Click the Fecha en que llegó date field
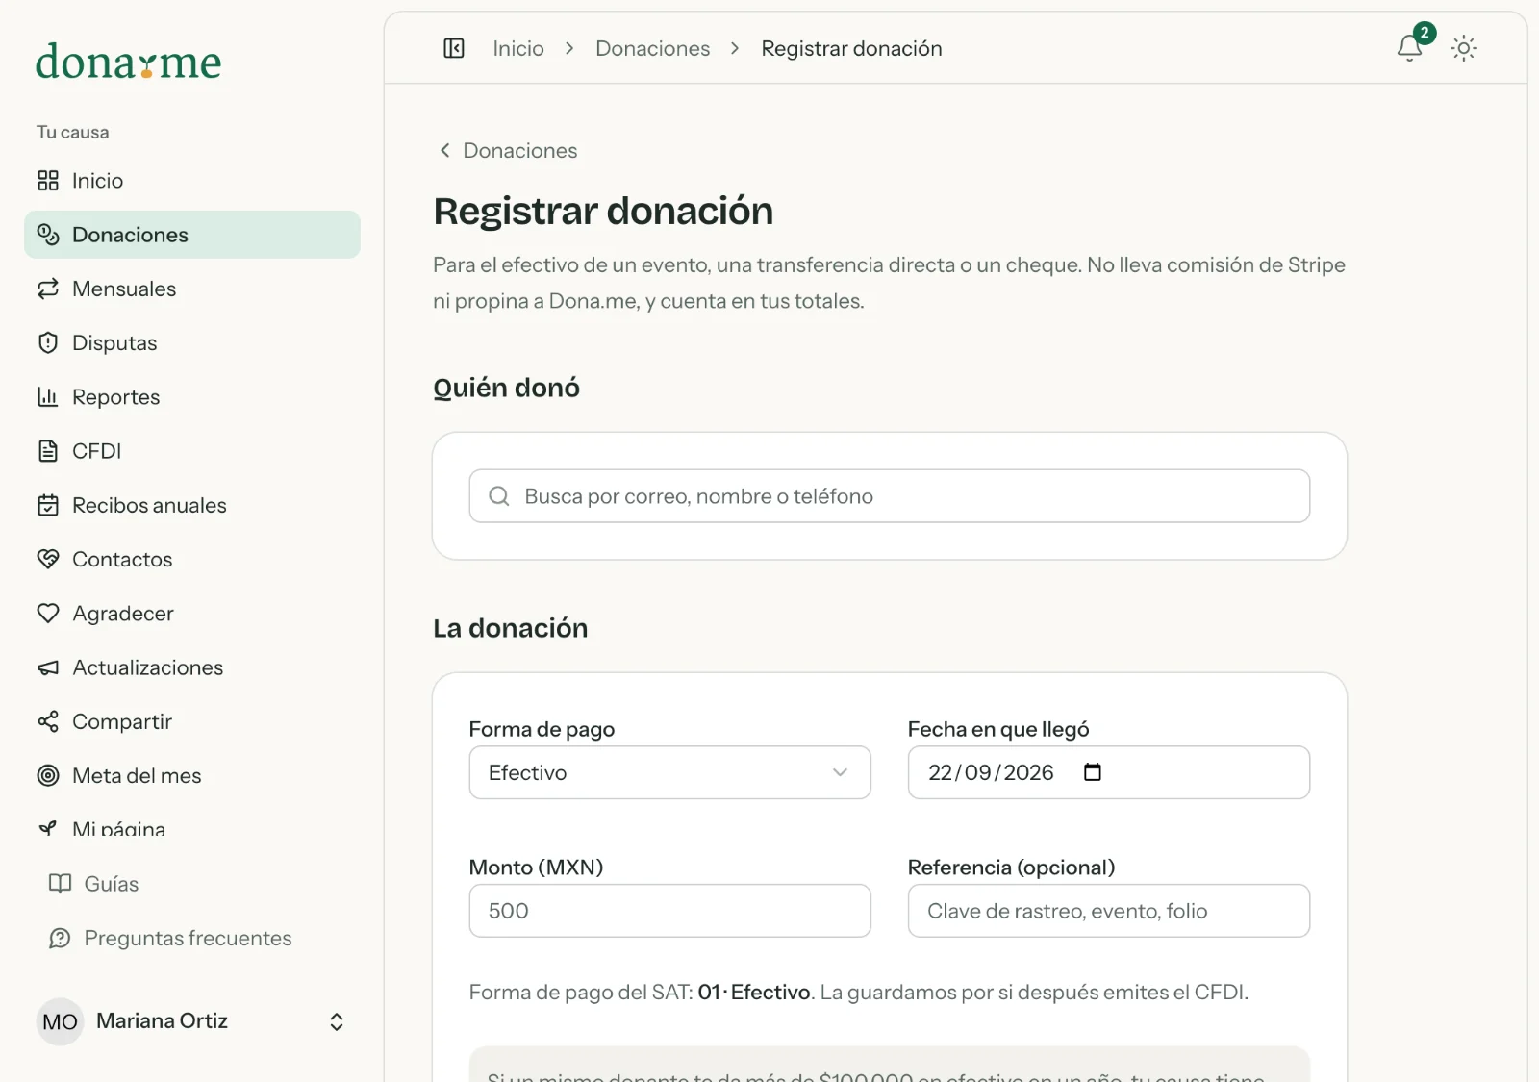The height and width of the screenshot is (1082, 1539). point(1109,772)
